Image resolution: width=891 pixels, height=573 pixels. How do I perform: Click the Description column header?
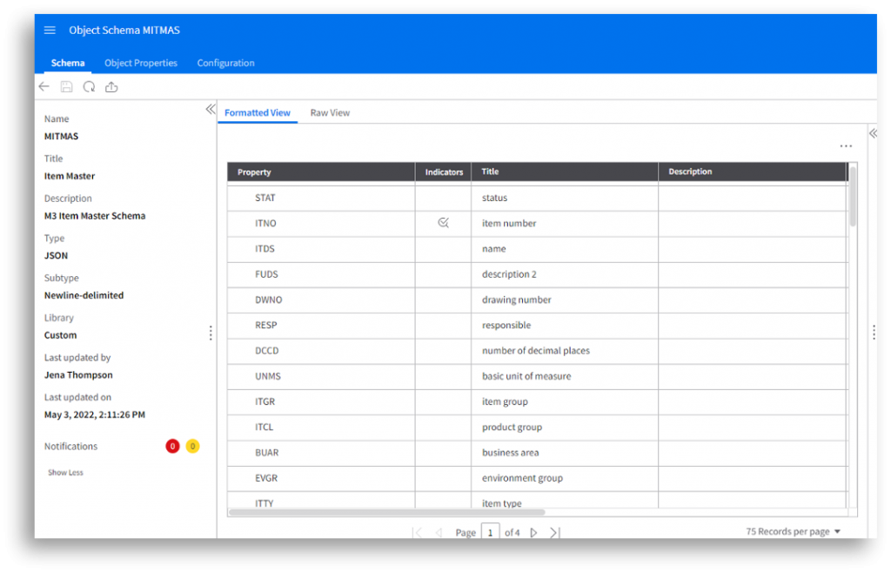(753, 172)
